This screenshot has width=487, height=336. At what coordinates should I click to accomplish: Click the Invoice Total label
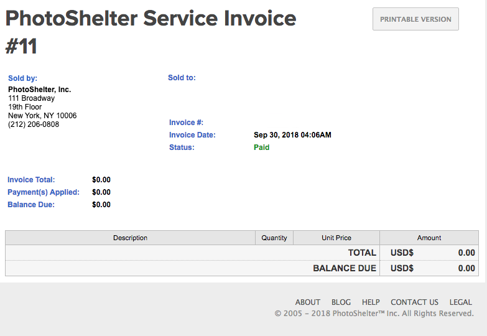pyautogui.click(x=31, y=180)
